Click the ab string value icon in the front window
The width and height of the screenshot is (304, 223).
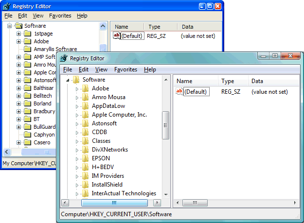point(179,91)
